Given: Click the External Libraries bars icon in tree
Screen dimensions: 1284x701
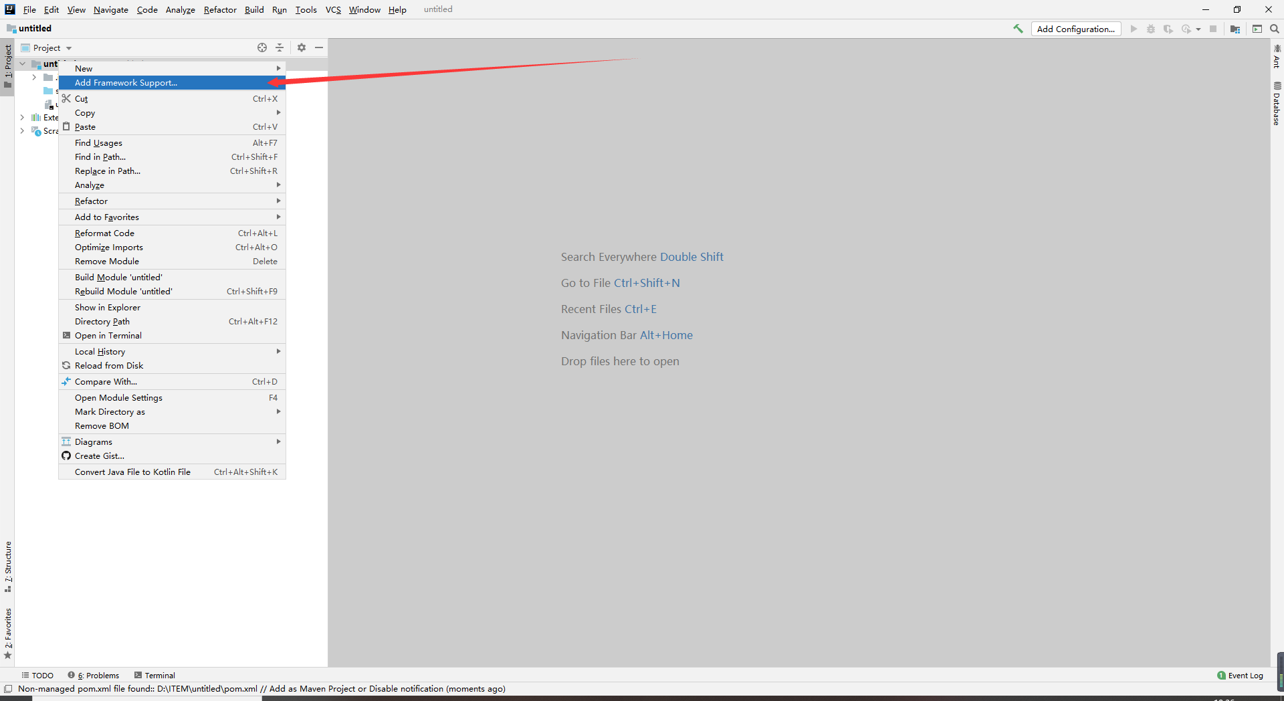Looking at the screenshot, I should 36,117.
